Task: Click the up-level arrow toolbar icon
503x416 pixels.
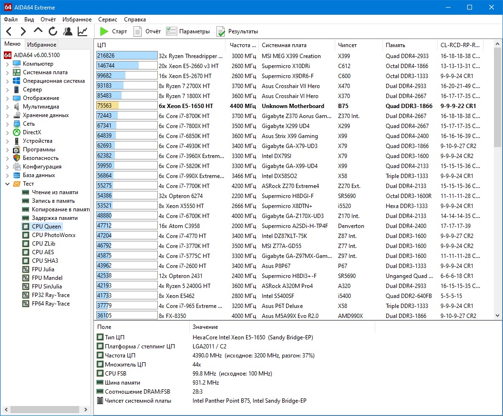Action: click(x=38, y=31)
